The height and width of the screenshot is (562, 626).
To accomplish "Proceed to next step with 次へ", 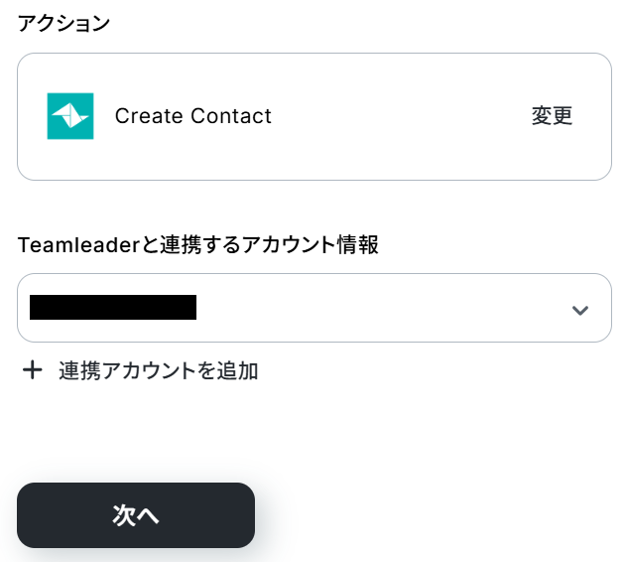I will pyautogui.click(x=136, y=515).
